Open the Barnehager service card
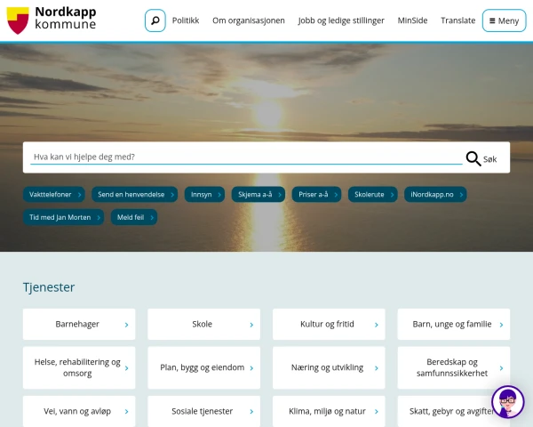Screen dimensions: 533x427 coord(79,324)
